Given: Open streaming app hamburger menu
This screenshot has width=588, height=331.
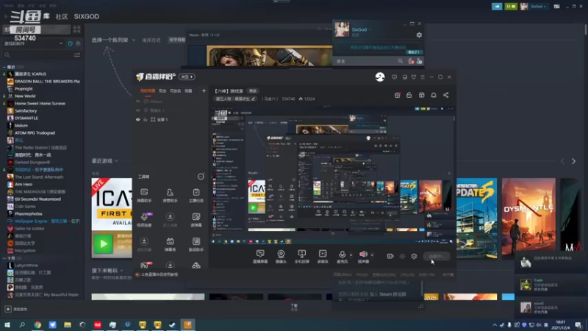Looking at the screenshot, I should click(423, 77).
